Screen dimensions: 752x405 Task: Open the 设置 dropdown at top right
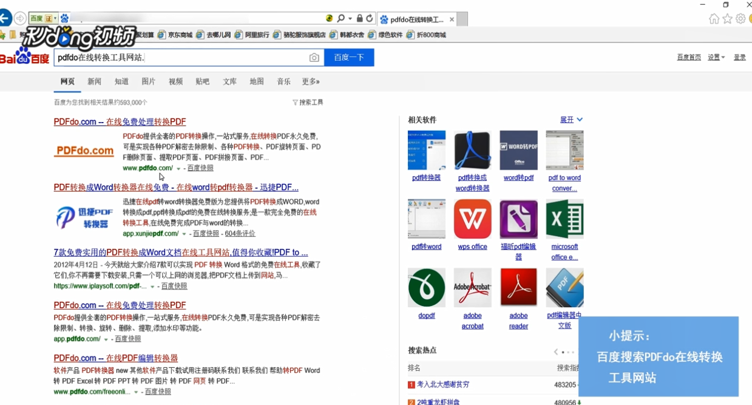coord(715,56)
